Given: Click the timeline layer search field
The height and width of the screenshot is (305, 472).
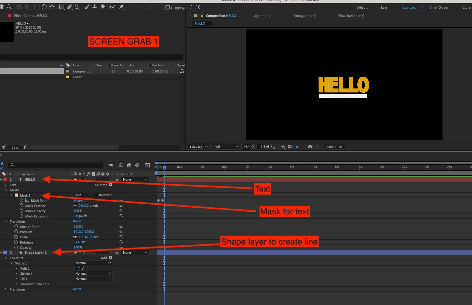Looking at the screenshot, I should [55, 165].
